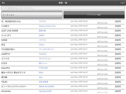Select song title スノーマジックファンタジー
Viewport: 126px width, 94px height.
point(14,86)
